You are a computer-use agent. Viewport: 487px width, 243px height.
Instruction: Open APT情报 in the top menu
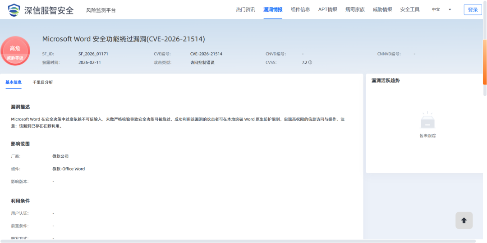coord(328,9)
